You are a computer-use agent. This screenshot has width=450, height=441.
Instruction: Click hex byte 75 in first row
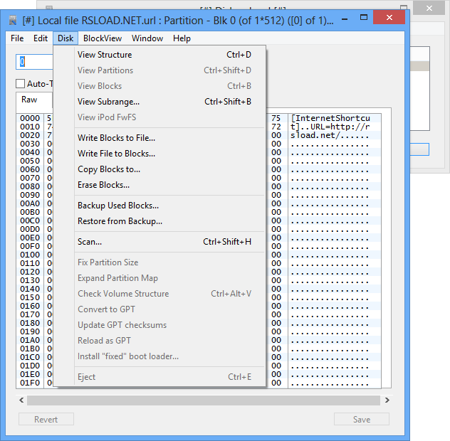276,118
